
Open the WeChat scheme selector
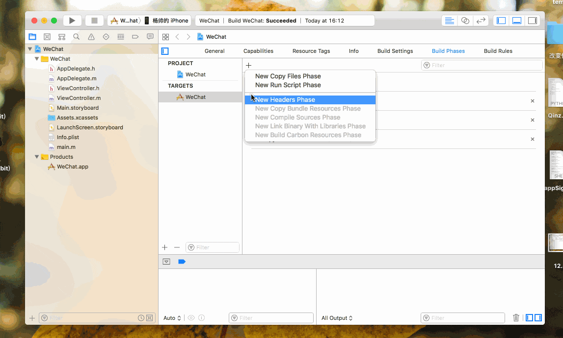124,21
